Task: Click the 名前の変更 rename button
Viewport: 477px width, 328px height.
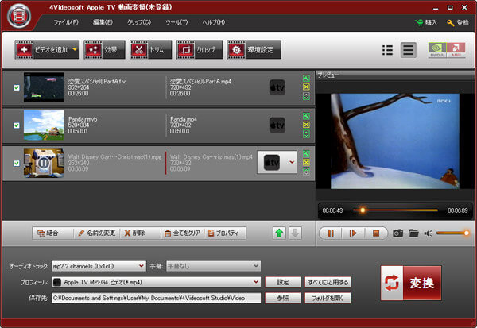Action: [x=97, y=233]
